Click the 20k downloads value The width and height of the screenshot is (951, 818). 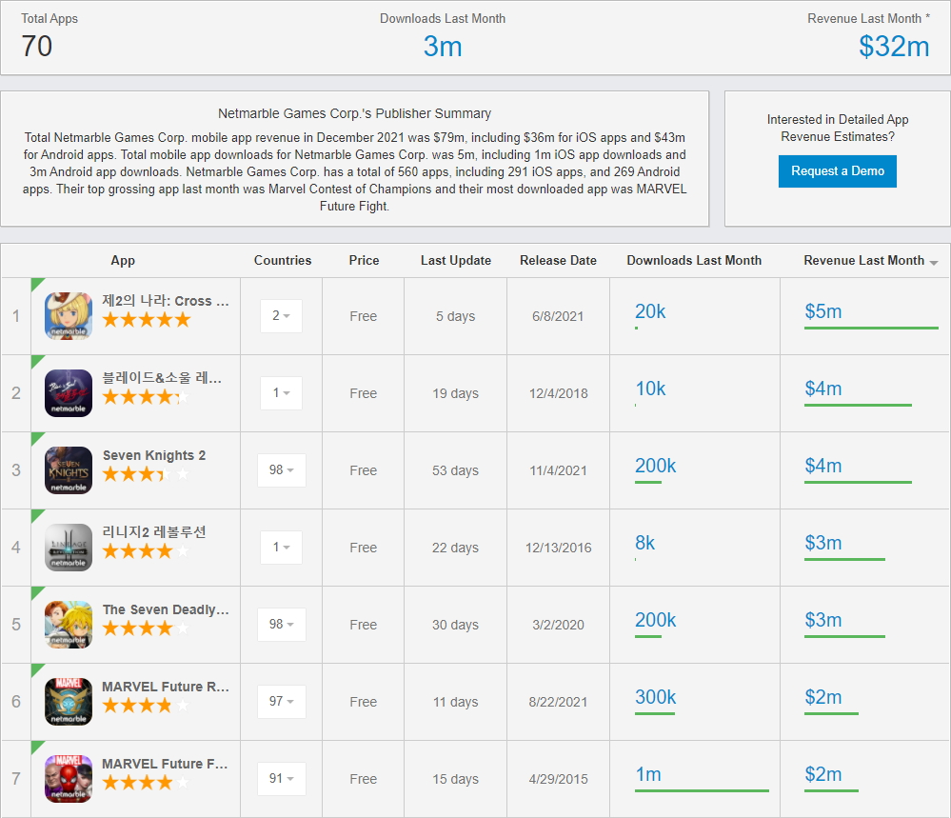[649, 311]
